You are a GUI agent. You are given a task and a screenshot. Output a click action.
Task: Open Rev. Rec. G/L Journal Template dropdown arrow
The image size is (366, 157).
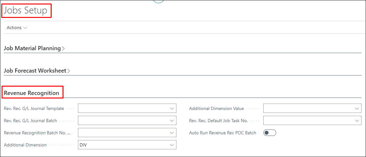click(x=172, y=109)
